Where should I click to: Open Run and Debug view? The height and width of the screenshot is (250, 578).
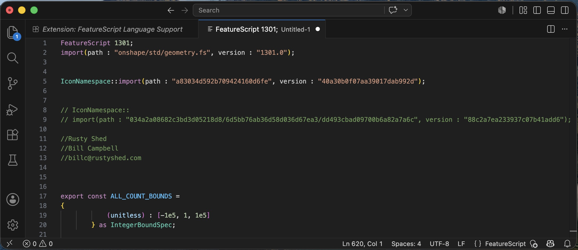(12, 109)
